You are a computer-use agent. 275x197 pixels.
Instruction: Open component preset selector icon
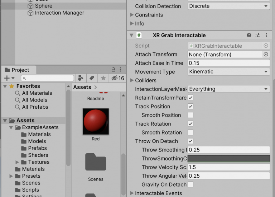click(x=258, y=35)
